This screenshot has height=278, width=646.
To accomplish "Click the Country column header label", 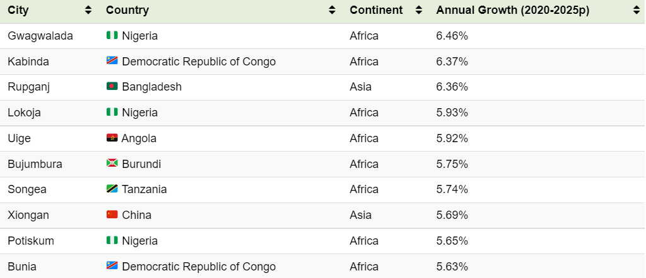I will (x=127, y=10).
